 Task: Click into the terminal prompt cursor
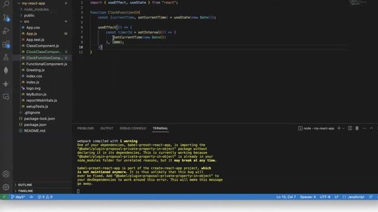pos(78,191)
